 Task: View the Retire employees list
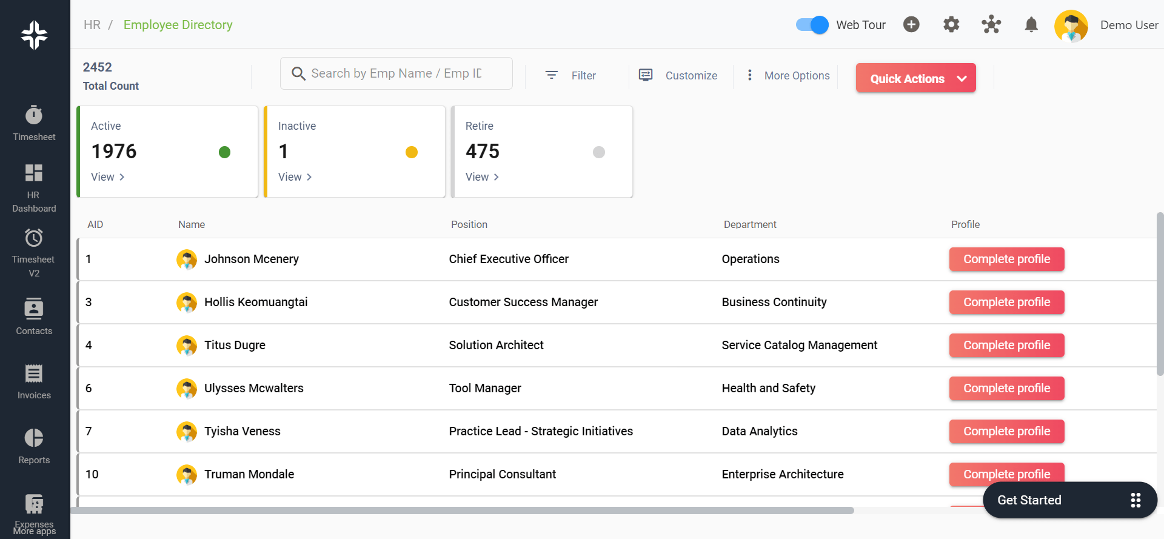pos(482,177)
